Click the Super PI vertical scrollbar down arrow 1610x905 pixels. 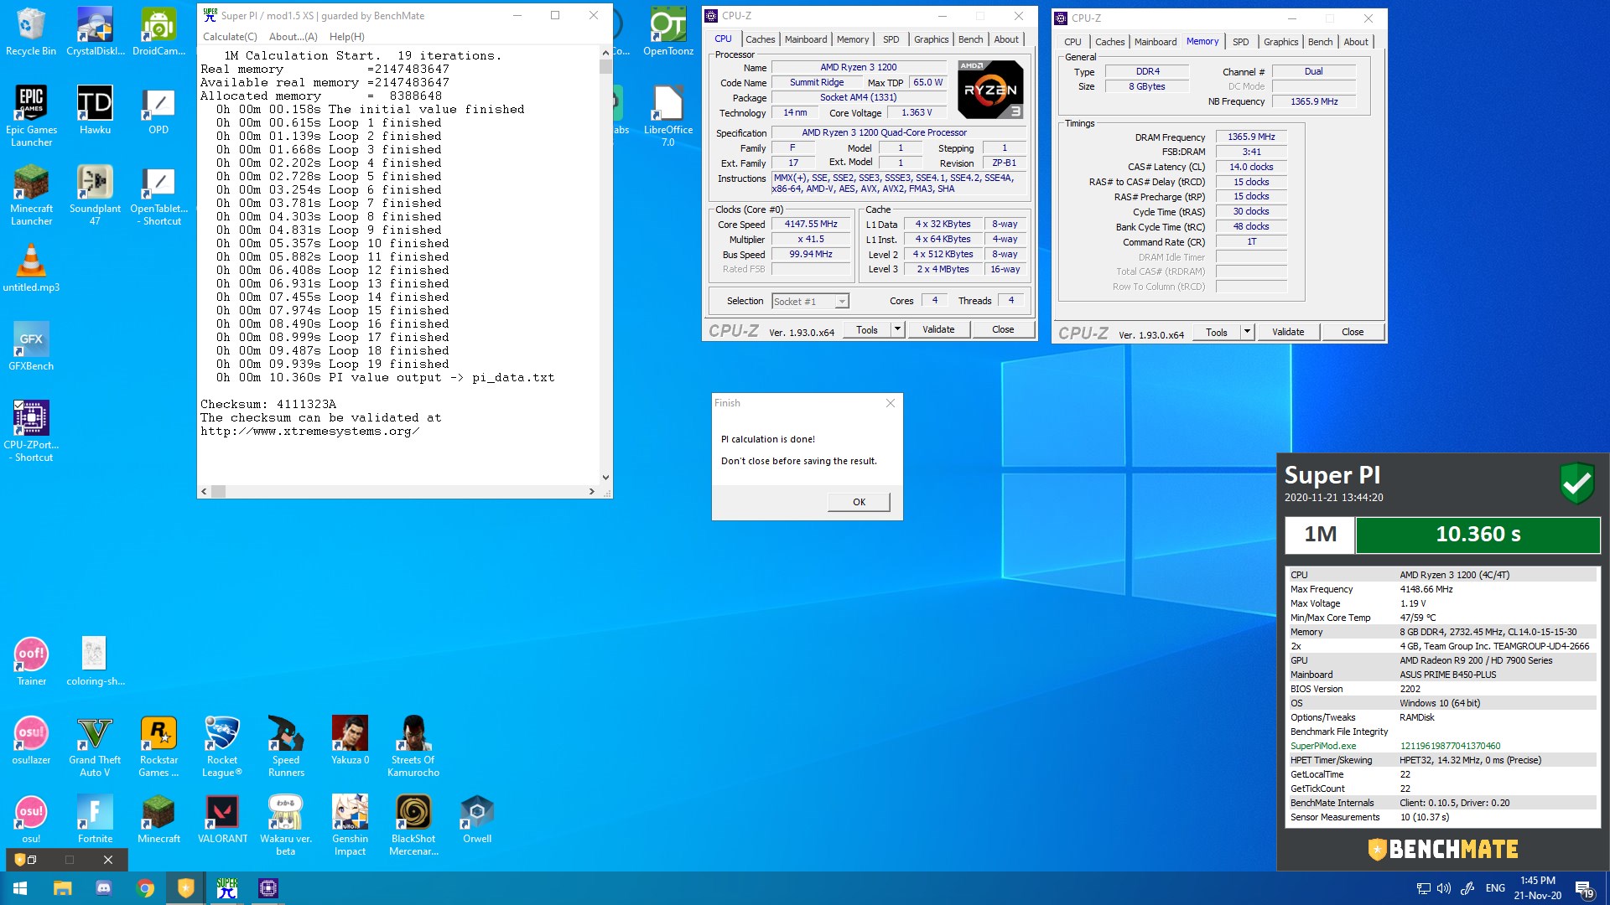point(605,478)
